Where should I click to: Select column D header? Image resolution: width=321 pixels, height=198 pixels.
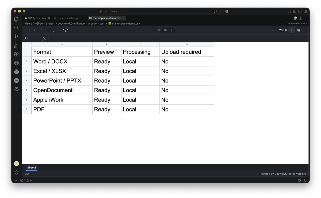point(187,45)
